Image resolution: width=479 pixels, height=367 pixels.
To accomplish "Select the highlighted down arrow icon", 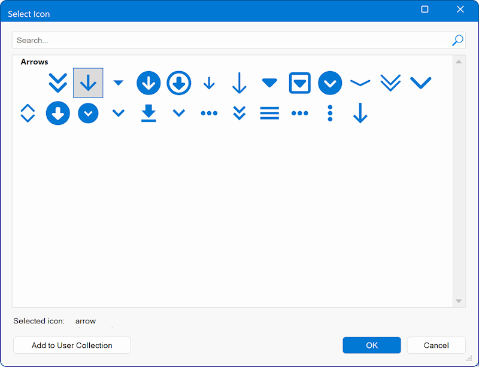I will [x=88, y=83].
